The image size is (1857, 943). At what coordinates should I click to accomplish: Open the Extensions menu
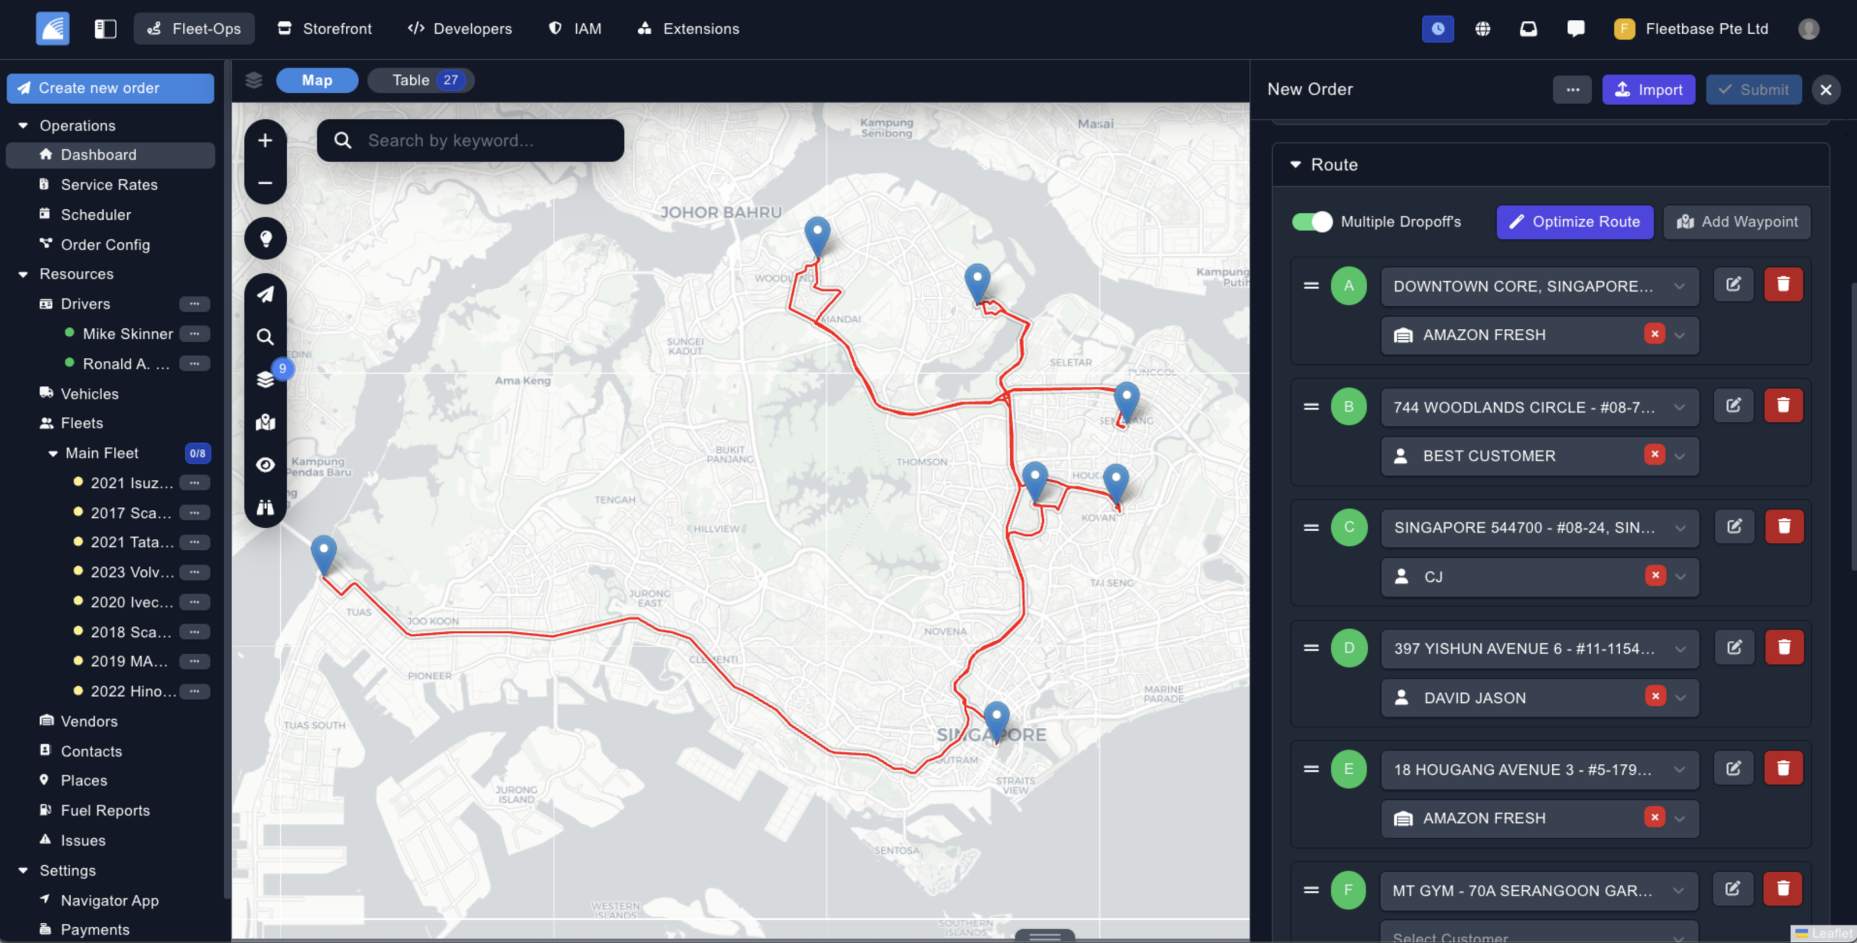point(688,29)
